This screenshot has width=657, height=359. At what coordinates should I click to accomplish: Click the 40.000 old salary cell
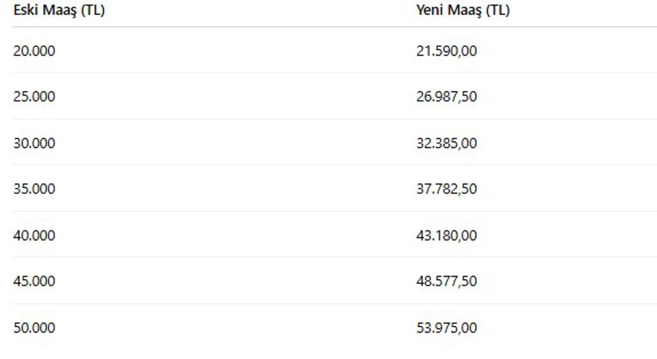click(x=34, y=236)
